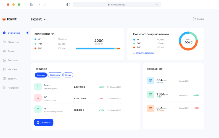The height and width of the screenshot is (138, 219).
Task: Click today's visits blue calendar icon
Action: tap(151, 81)
